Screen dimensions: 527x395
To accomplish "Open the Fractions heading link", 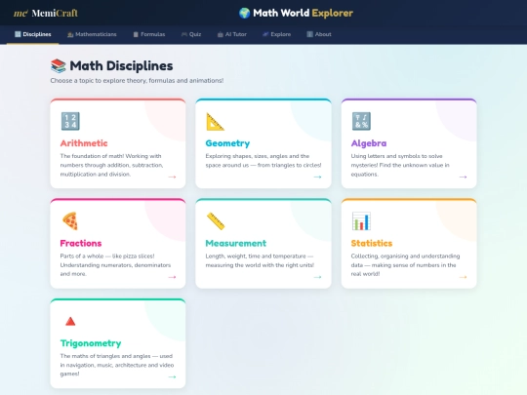I will click(x=81, y=243).
